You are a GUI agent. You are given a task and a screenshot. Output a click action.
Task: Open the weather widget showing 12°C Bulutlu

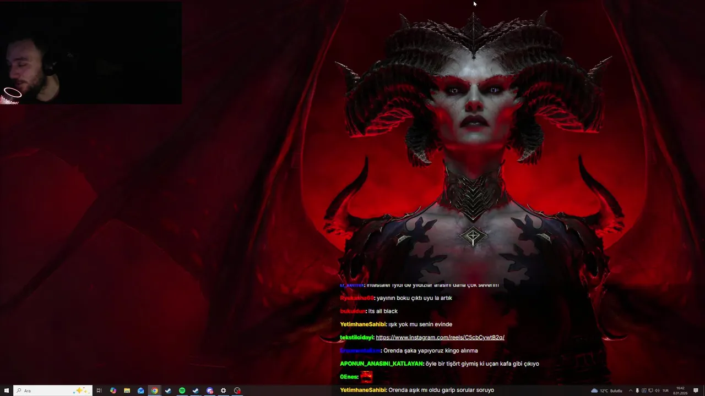point(606,391)
